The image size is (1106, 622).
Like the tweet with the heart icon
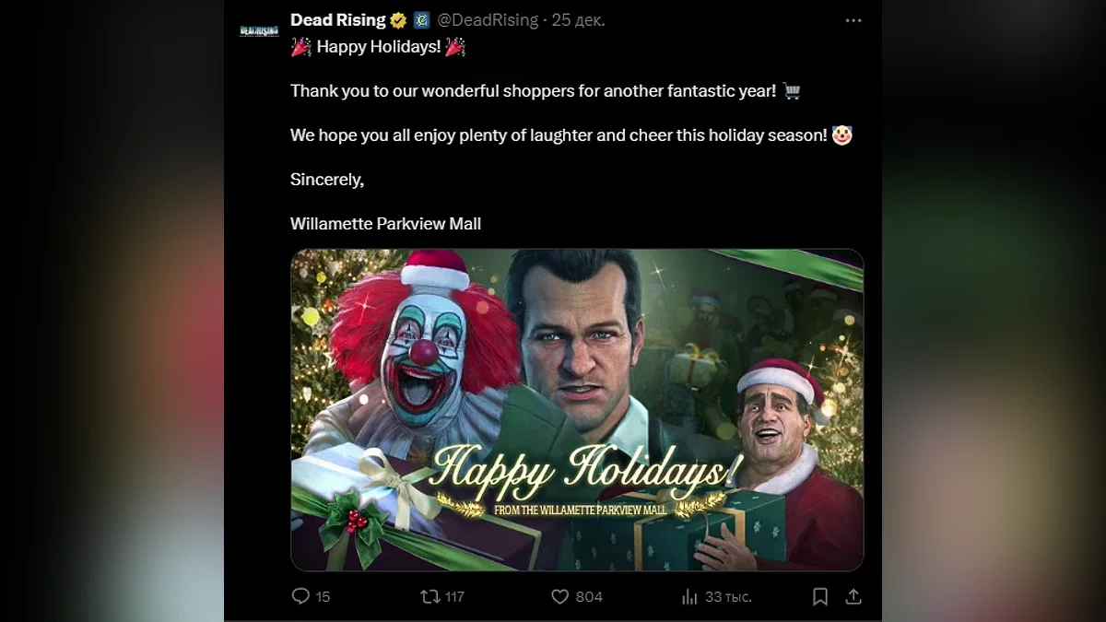pos(559,596)
